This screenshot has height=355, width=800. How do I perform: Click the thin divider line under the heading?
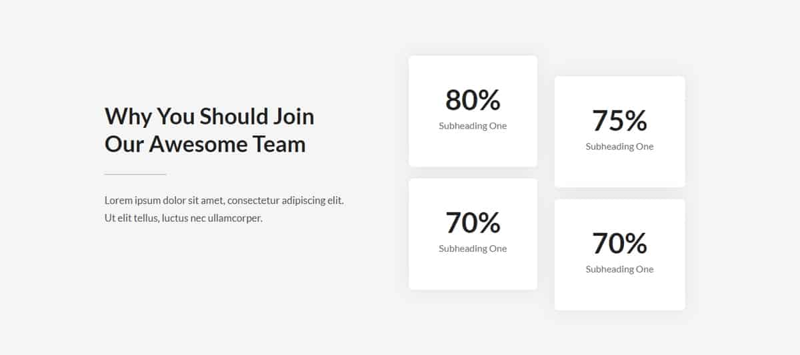135,175
